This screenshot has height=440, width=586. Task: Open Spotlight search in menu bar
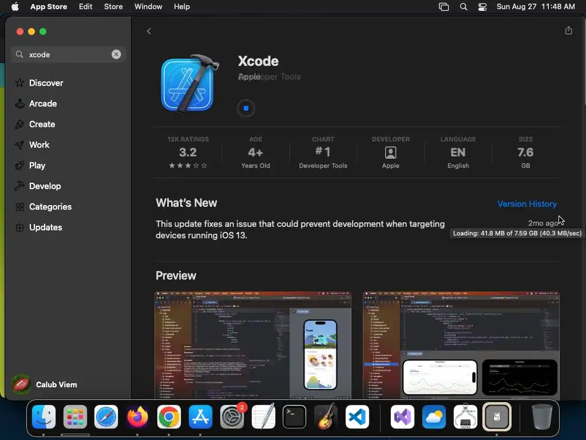(464, 7)
